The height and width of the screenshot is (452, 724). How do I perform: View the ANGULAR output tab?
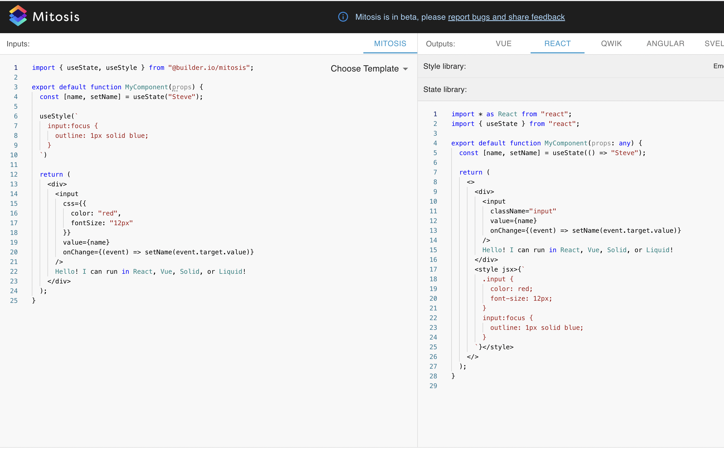(x=665, y=44)
